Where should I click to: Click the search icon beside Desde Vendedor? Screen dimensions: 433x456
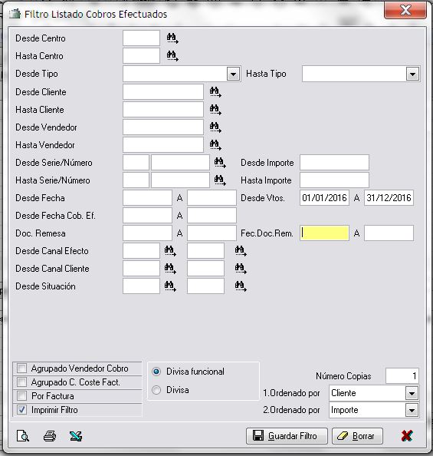point(215,127)
